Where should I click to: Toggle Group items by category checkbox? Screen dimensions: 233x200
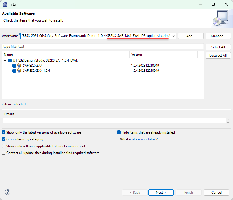click(3, 139)
